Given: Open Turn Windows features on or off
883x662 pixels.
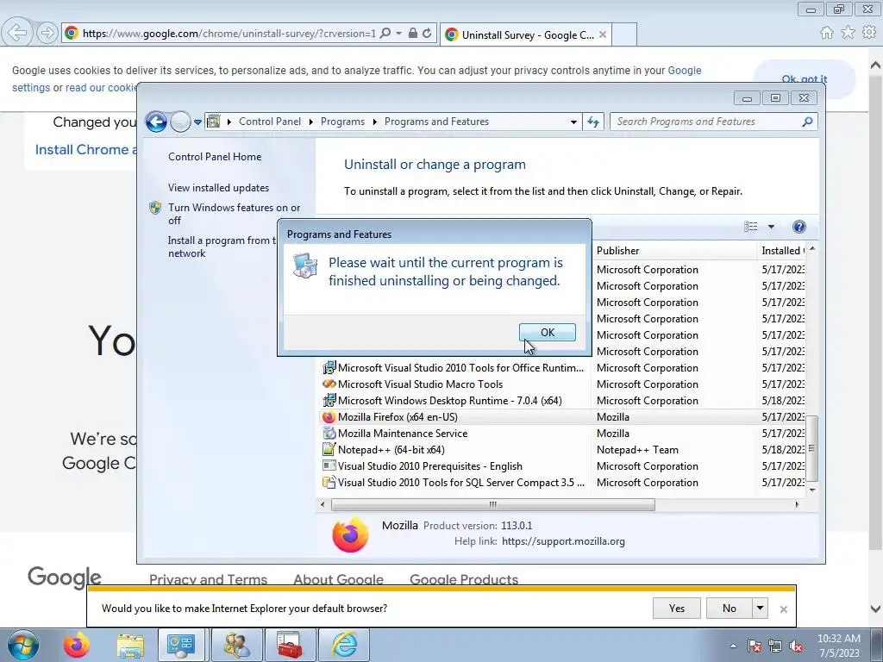Looking at the screenshot, I should point(235,214).
